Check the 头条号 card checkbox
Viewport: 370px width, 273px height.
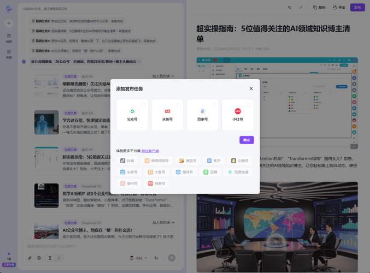178,104
